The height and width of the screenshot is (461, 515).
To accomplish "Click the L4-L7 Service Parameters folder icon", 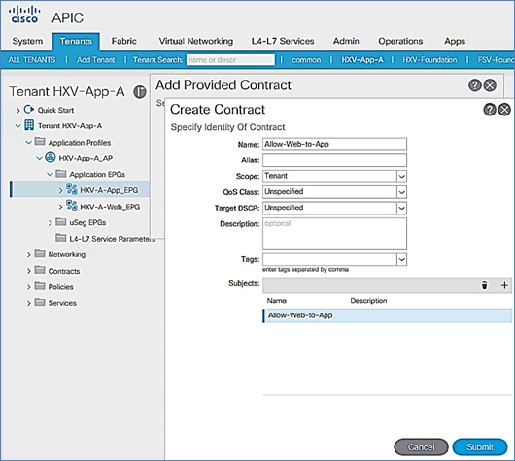I will point(61,237).
